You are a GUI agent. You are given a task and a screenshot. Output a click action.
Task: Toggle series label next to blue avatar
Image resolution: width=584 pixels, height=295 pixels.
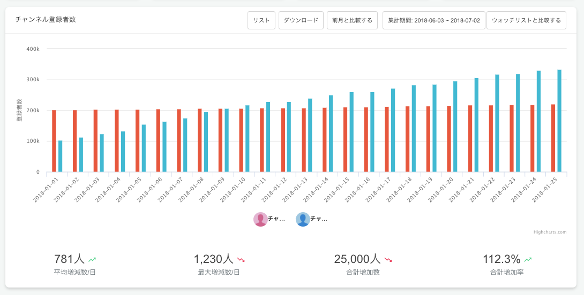click(319, 219)
